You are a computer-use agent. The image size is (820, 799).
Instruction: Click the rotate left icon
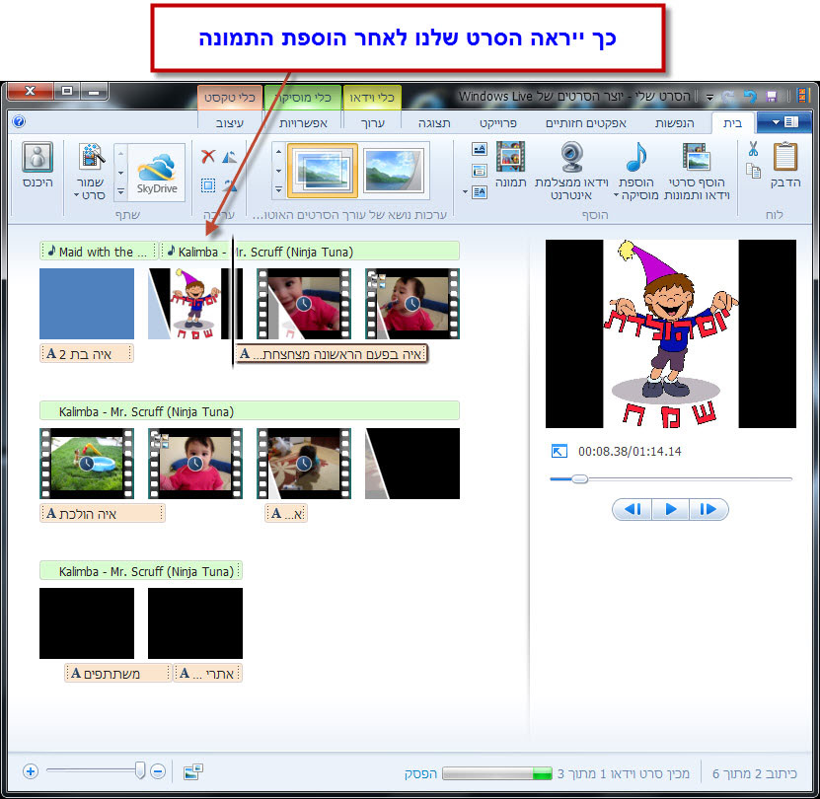tap(230, 156)
